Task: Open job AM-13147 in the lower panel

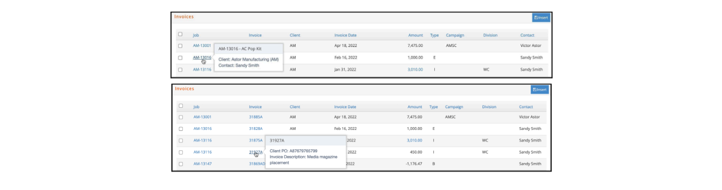Action: [x=202, y=164]
